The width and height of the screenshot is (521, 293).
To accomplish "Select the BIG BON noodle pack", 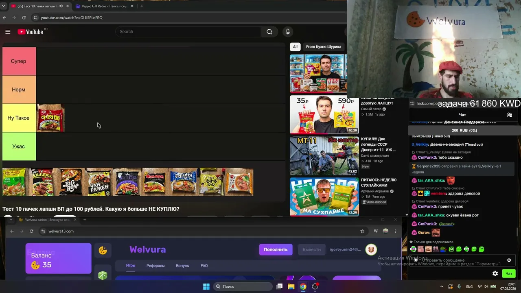I will click(71, 182).
